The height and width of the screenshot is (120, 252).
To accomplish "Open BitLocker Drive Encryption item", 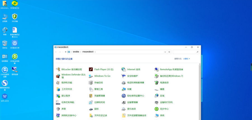I will 72,69.
